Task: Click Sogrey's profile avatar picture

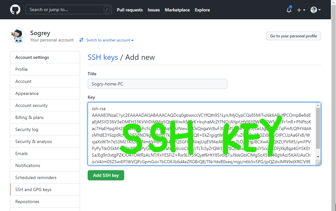Action: coord(17,36)
